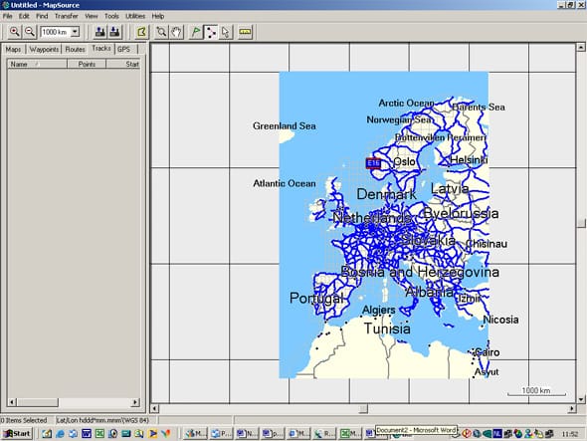Click the E16 road sign on the map
Viewport: 587px width, 441px height.
click(x=373, y=163)
